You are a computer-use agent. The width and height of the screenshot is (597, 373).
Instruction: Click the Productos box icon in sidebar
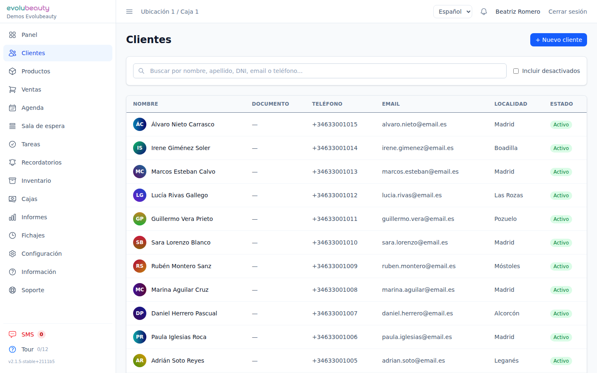(12, 71)
